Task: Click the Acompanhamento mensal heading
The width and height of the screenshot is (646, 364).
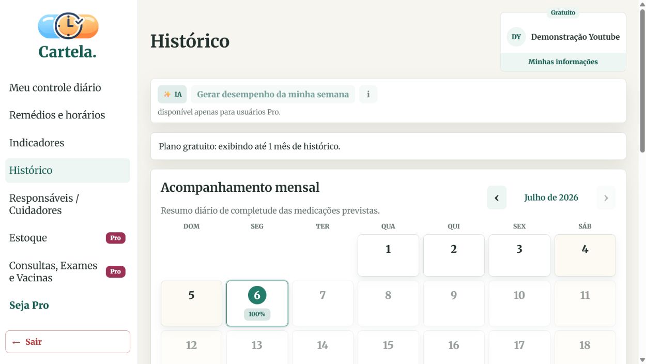Action: [240, 187]
